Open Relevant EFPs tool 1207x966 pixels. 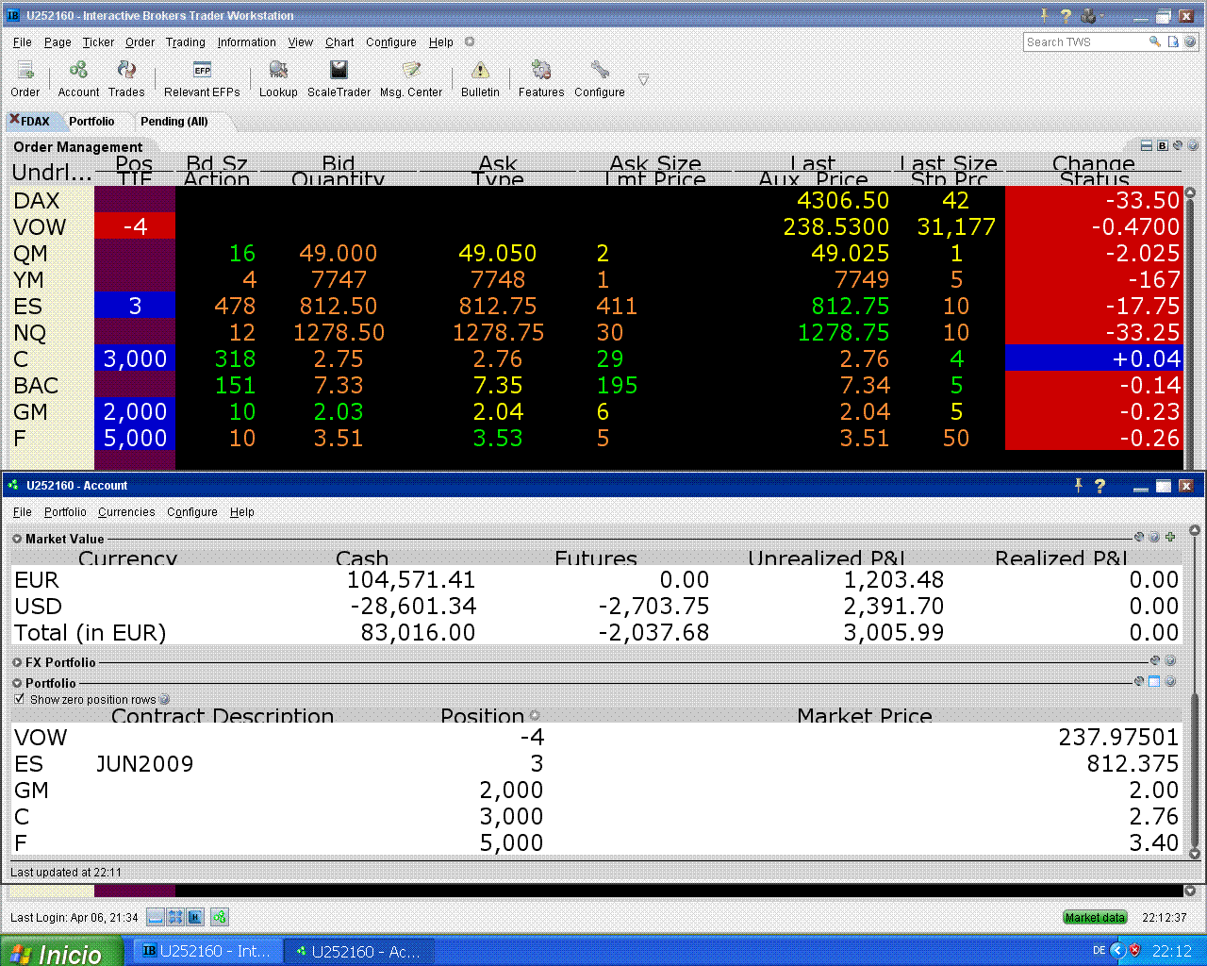tap(202, 78)
